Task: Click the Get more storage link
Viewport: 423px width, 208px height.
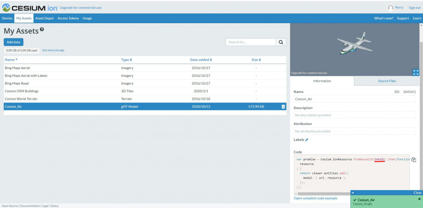Action: click(53, 50)
